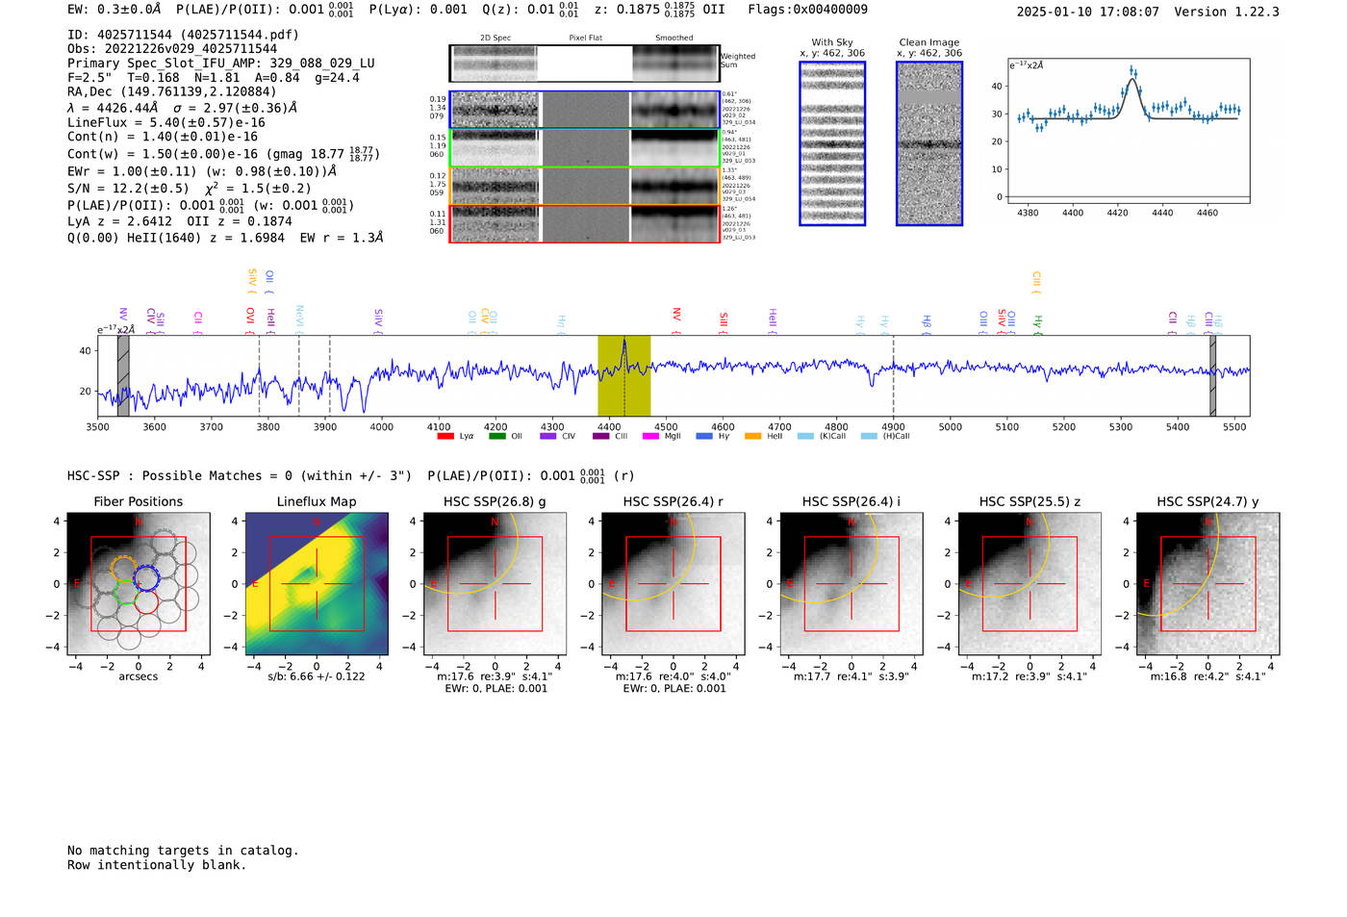Click the red SiII line label
The image size is (1347, 917).
click(x=724, y=322)
